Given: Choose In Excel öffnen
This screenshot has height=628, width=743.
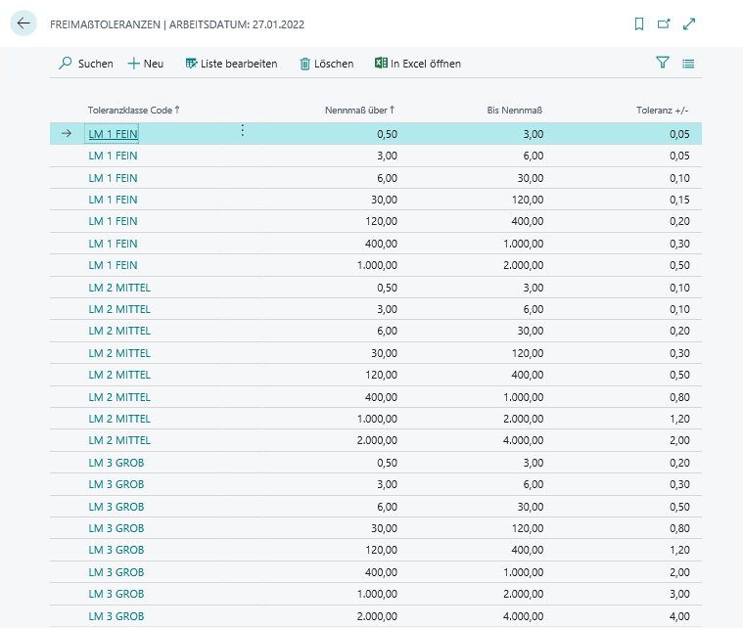Looking at the screenshot, I should coord(417,64).
